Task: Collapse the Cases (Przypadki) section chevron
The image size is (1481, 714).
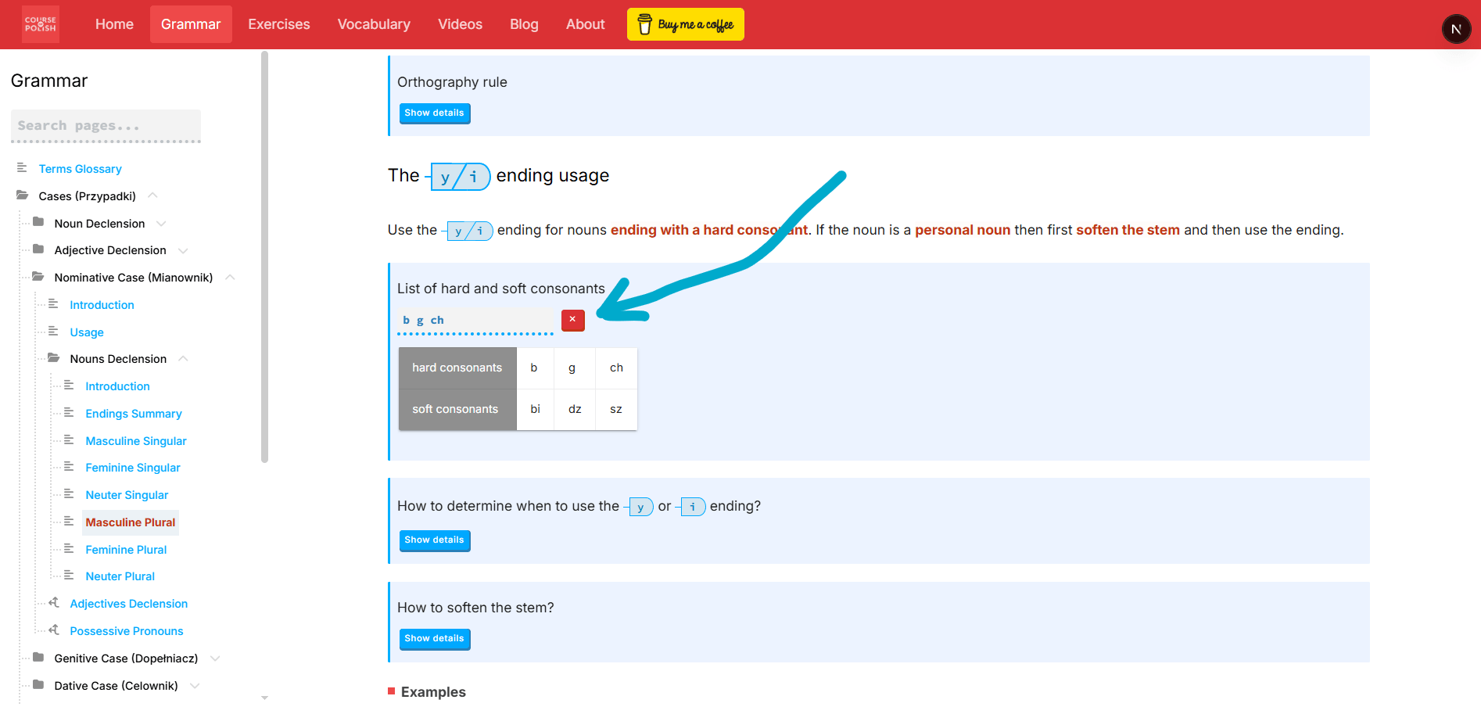Action: [x=153, y=195]
